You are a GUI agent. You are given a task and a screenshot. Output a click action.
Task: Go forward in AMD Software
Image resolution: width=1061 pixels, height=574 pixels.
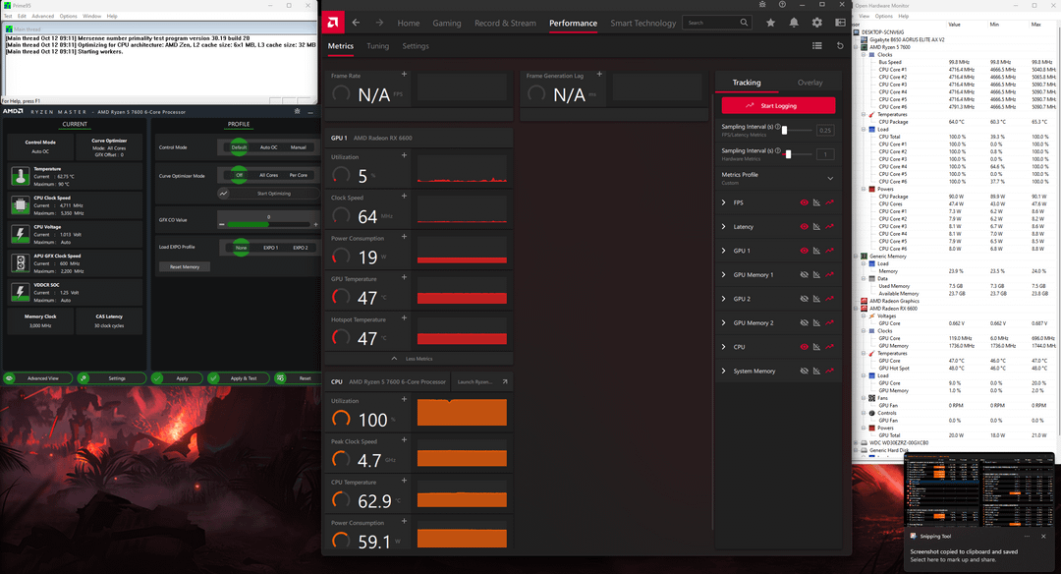point(379,23)
